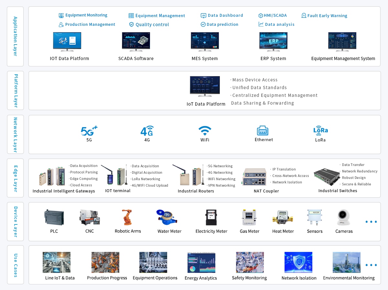Screen dimensions: 388x290
Task: Click the 5G network icon
Action: [89, 131]
